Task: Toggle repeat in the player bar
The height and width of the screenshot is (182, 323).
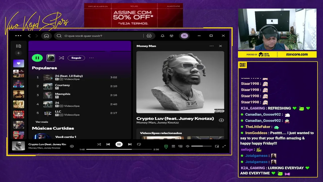Action: tap(139, 144)
